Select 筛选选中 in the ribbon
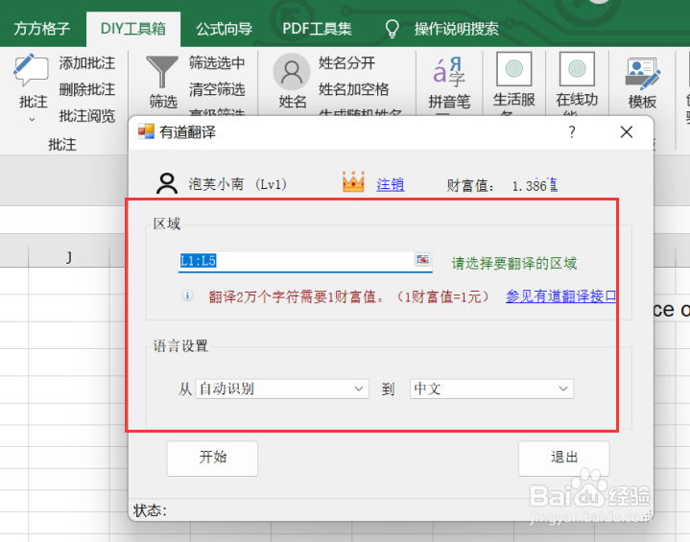The image size is (690, 542). (217, 63)
